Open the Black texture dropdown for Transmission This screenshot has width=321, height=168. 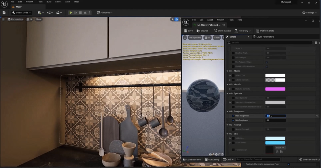[280, 148]
